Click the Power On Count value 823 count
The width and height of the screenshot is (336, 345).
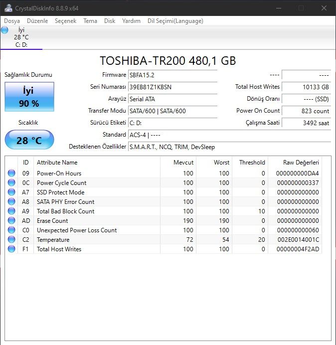[306, 111]
